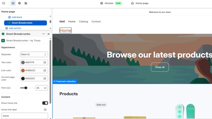Click the Shop all button in the preview

160,67
